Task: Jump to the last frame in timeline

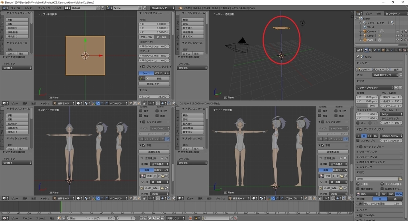Action: click(x=163, y=218)
